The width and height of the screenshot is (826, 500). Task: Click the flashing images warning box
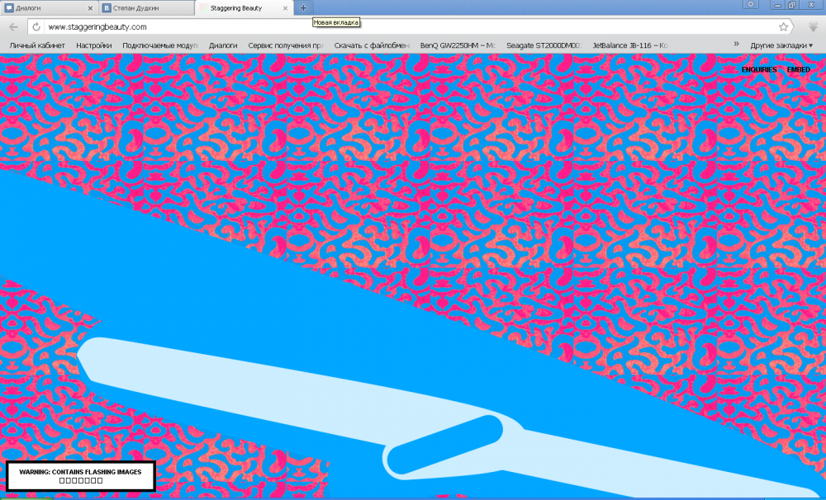point(80,476)
